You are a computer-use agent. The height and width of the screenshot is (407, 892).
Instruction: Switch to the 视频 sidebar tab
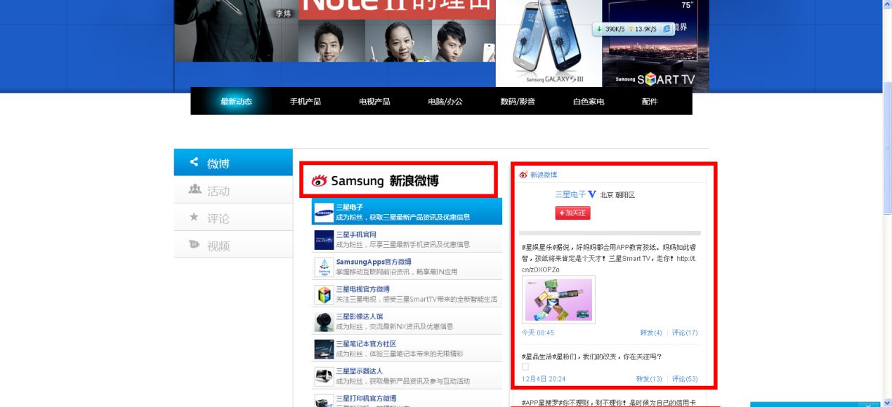[x=233, y=245]
